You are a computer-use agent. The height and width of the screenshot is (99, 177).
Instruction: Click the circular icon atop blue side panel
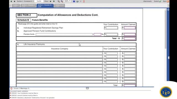(x=168, y=10)
